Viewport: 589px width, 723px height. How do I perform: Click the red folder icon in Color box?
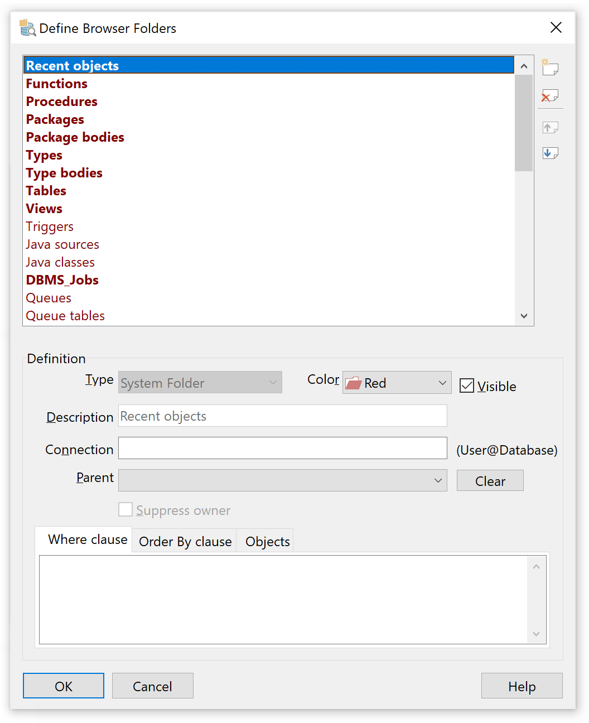pos(354,383)
